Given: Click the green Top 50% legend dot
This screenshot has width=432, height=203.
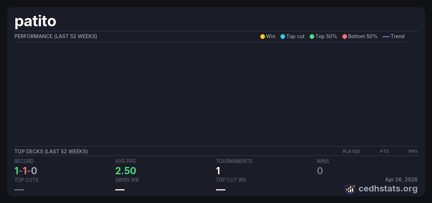Looking at the screenshot, I should coord(312,36).
